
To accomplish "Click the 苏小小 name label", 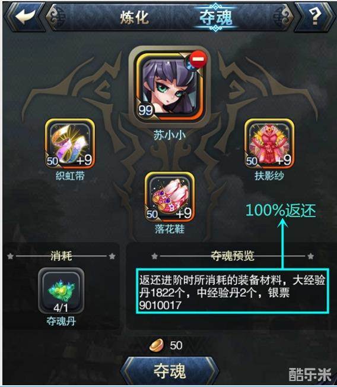I will click(x=170, y=135).
